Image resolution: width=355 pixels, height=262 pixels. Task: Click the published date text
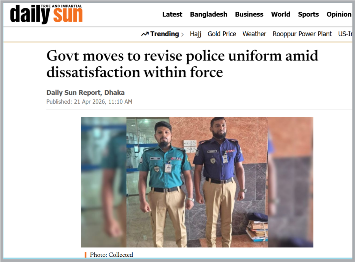tap(89, 102)
